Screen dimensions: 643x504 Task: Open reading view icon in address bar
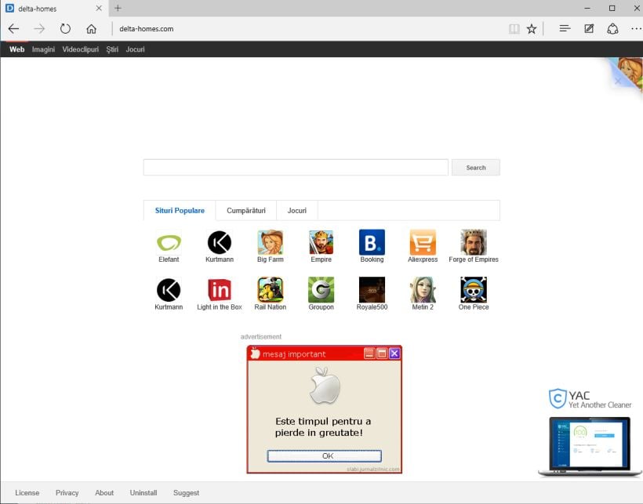click(x=514, y=29)
